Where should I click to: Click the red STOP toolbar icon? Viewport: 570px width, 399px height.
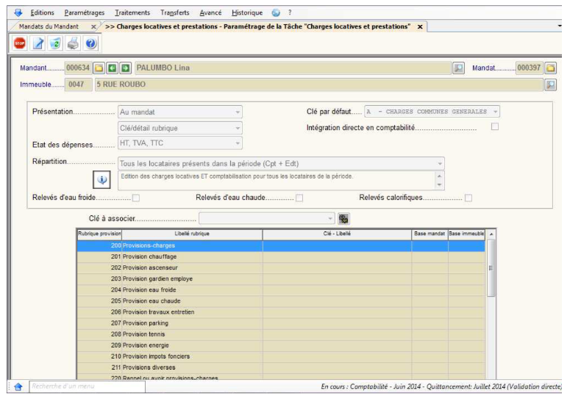pos(20,44)
